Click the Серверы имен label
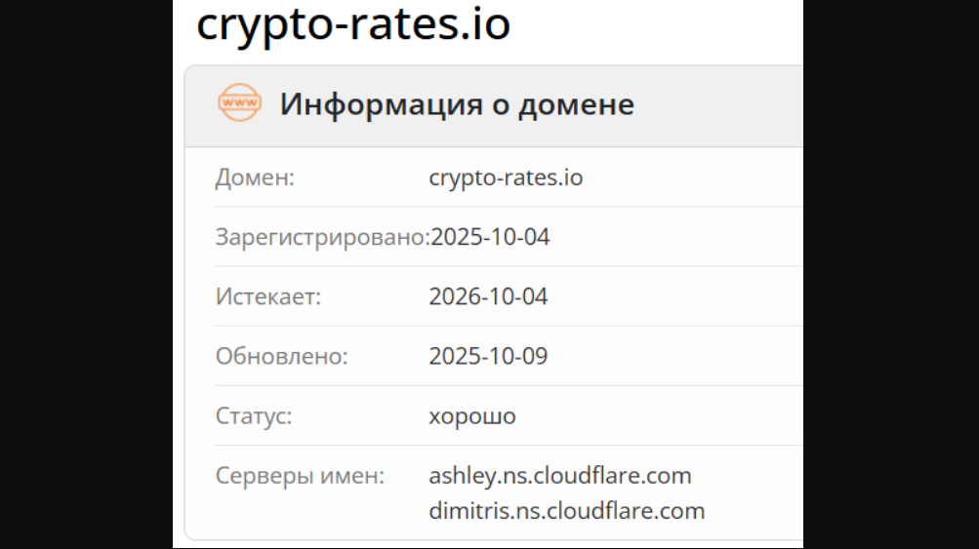Screen dimensions: 979x549 [300, 476]
